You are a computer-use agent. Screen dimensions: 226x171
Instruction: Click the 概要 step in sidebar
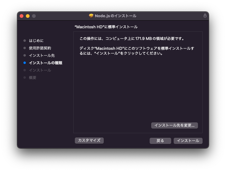point(33,78)
